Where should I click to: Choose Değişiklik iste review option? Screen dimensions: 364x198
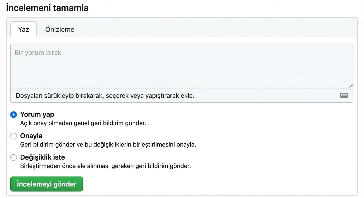point(13,157)
